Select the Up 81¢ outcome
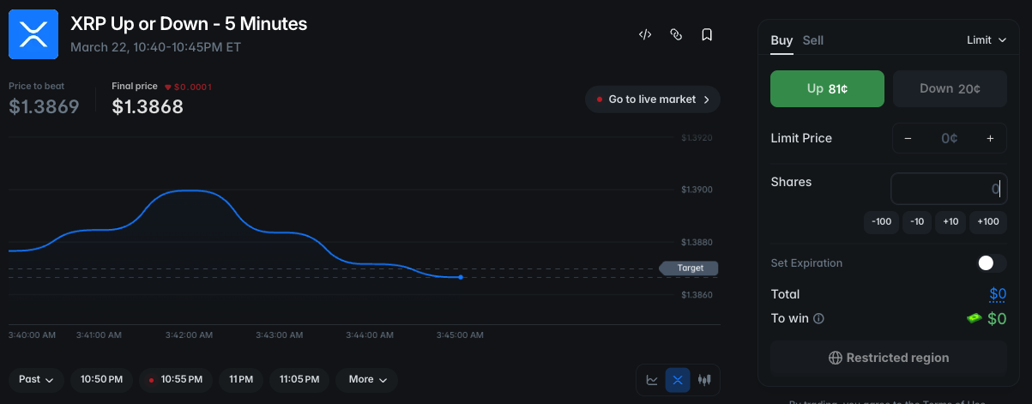Image resolution: width=1032 pixels, height=404 pixels. (827, 88)
